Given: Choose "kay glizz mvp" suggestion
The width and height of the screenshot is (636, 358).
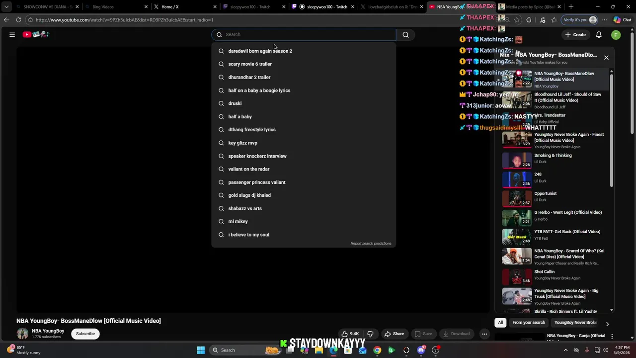Looking at the screenshot, I should pyautogui.click(x=304, y=143).
